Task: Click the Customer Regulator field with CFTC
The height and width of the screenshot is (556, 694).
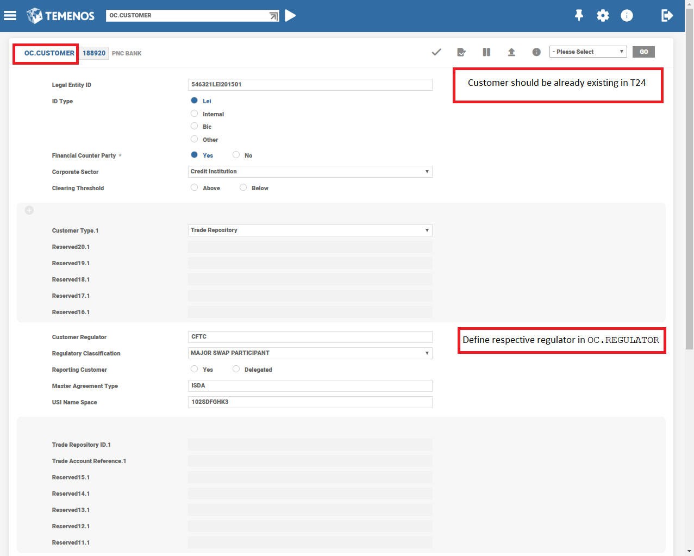Action: (x=310, y=337)
